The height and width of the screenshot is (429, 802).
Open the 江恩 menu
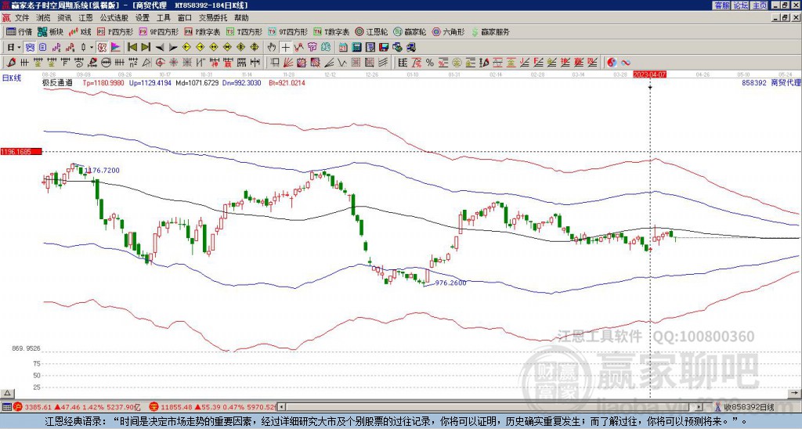pos(85,18)
